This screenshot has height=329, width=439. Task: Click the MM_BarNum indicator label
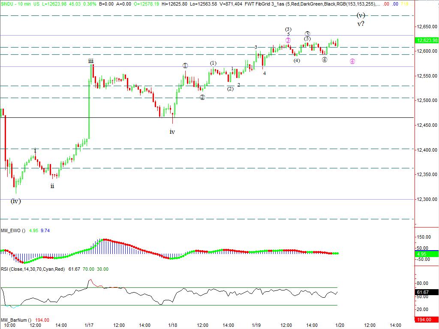coord(16,320)
